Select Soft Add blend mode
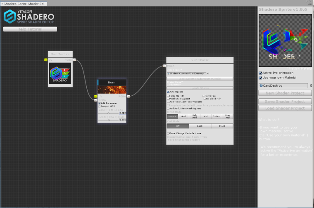Screen dimensions: 314x208 click(195, 116)
